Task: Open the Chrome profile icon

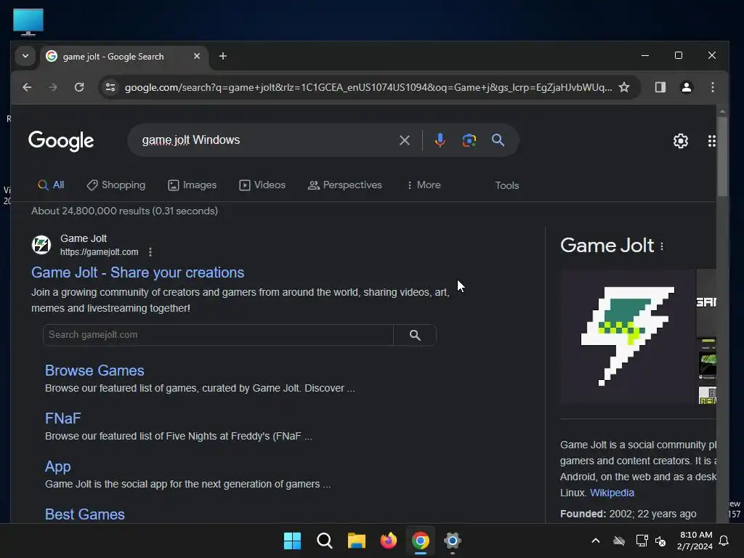Action: [686, 87]
